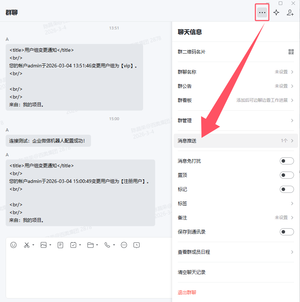Open the emoji picker in the toolbar
Viewport: 300px width, 302px height.
13,245
